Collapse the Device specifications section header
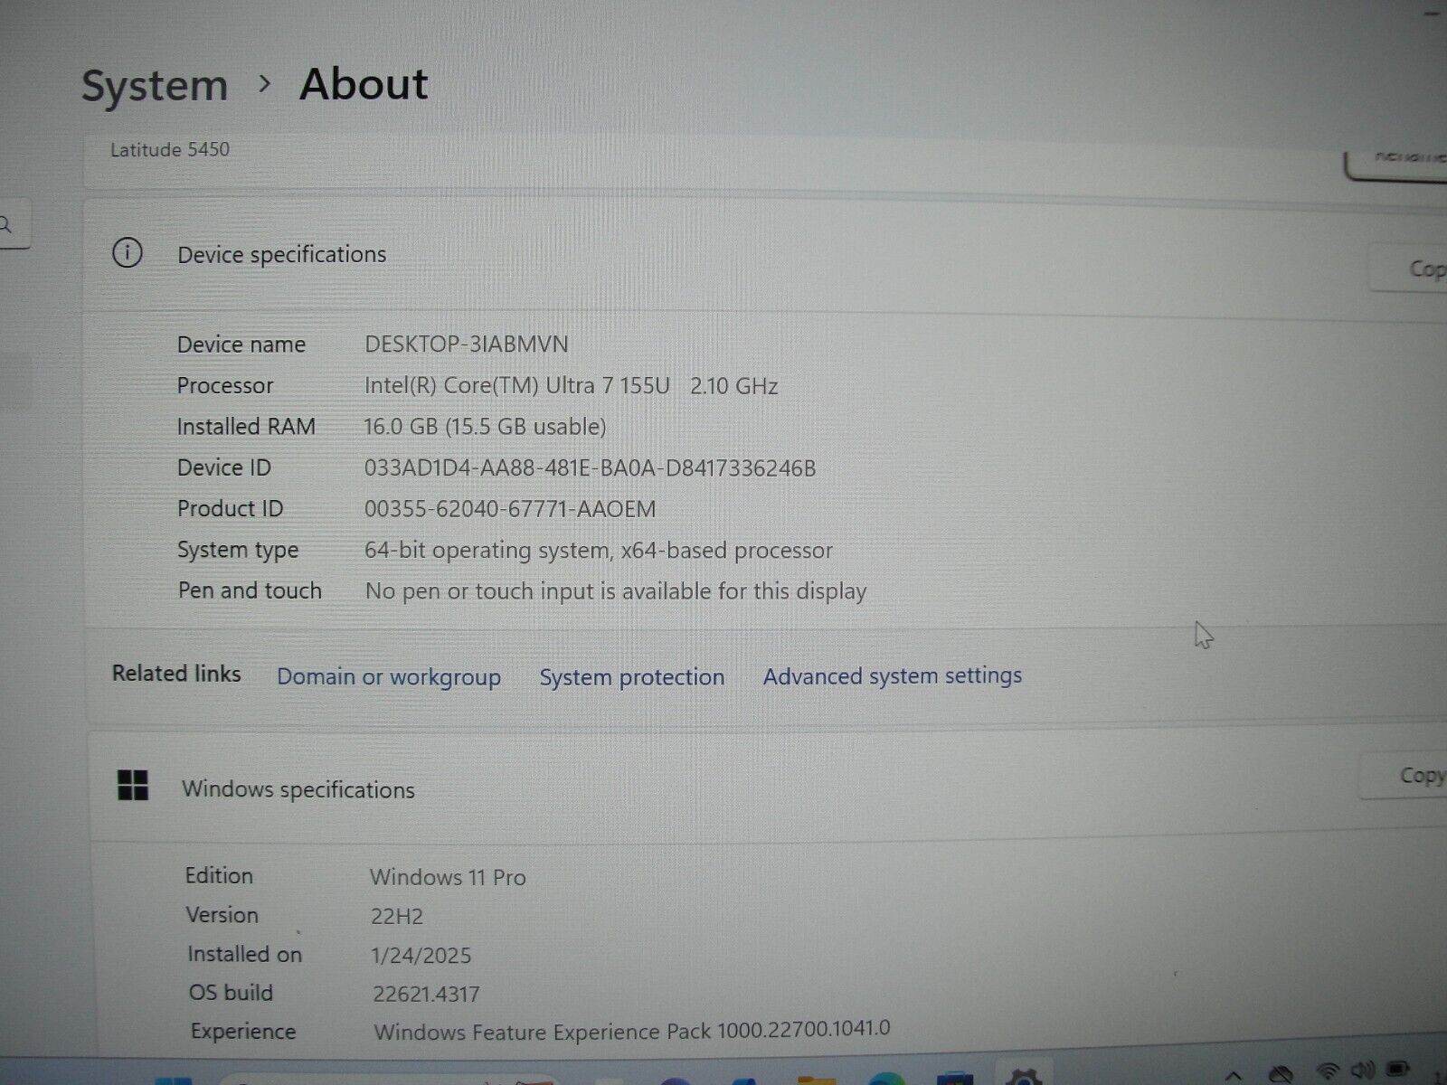 pos(723,255)
